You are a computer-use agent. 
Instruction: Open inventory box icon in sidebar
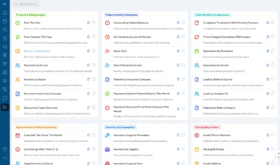[x=5, y=64]
